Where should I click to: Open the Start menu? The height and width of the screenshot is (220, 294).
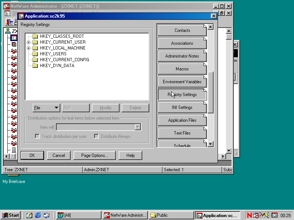(x=11, y=215)
